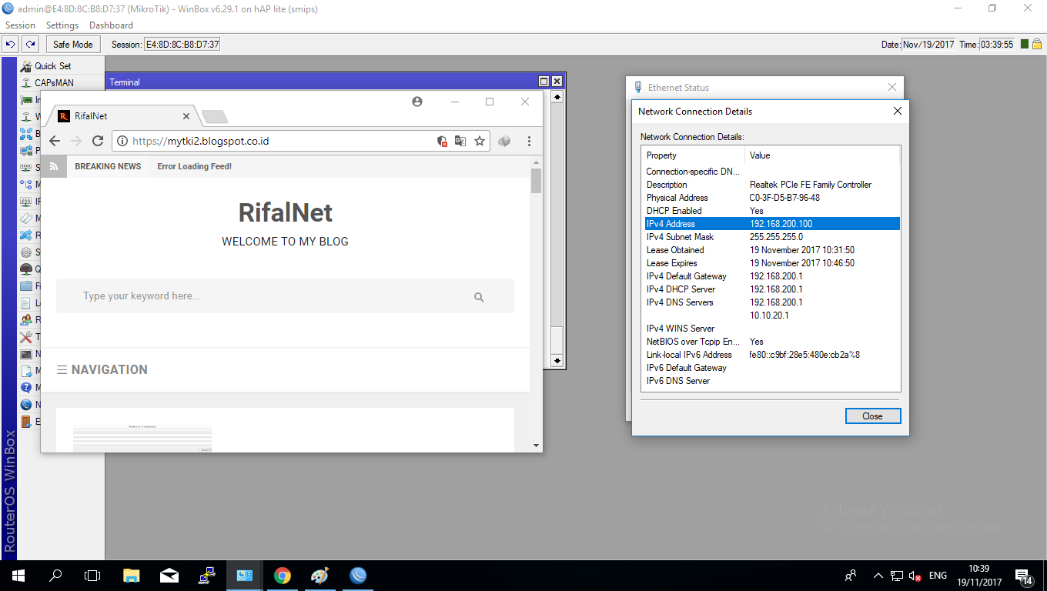The width and height of the screenshot is (1047, 591).
Task: Open the Settings menu in WinBox
Action: click(x=62, y=25)
